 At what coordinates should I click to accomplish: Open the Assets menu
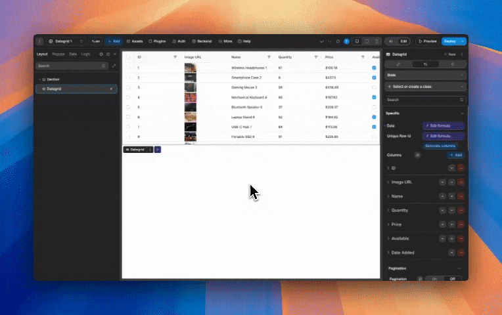tap(135, 41)
